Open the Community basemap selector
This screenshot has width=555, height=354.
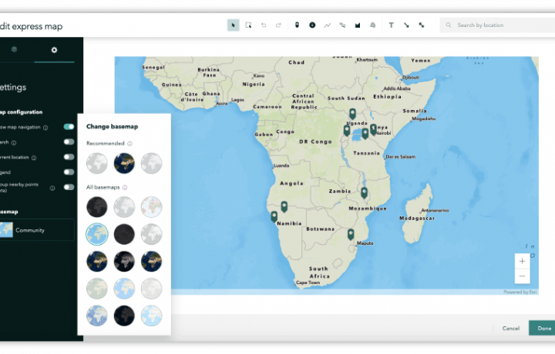coord(36,230)
